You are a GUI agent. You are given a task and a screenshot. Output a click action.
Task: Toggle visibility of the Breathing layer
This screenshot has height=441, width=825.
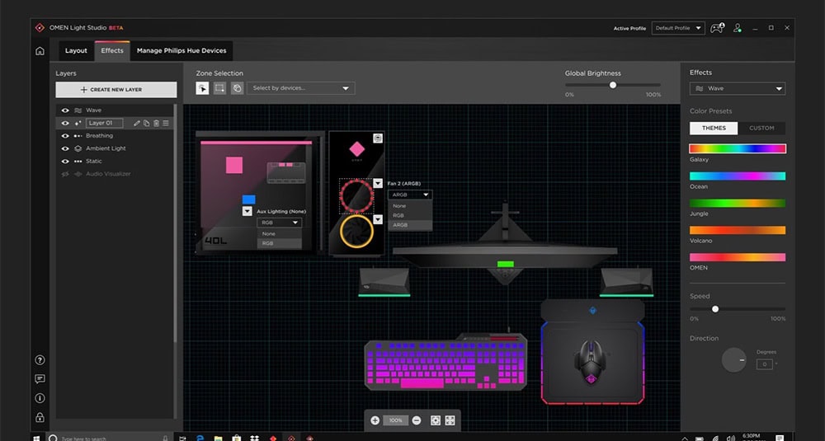[65, 136]
